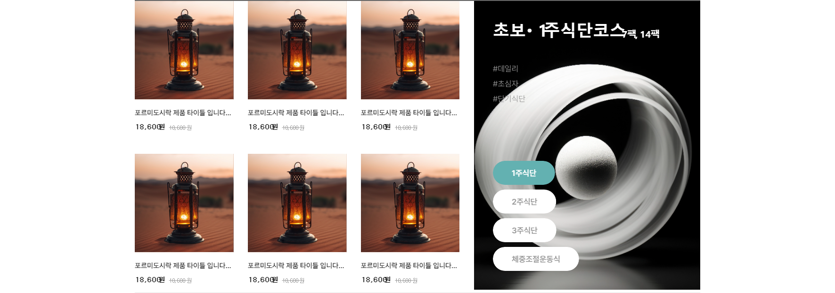Click the #단기식단 hashtag
The height and width of the screenshot is (293, 835).
coord(509,99)
